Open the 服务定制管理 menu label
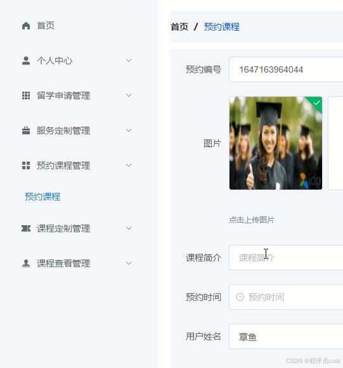 point(63,131)
